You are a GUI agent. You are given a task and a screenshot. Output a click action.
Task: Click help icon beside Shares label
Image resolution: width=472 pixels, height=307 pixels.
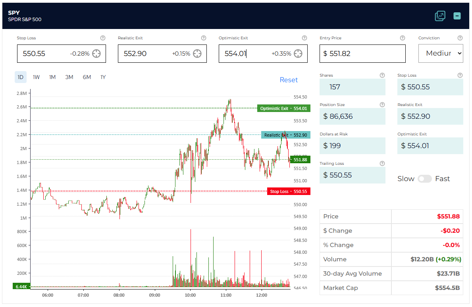[382, 75]
